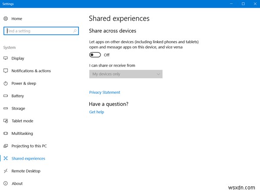Click the Off toggle state label
This screenshot has width=260, height=192.
point(107,55)
